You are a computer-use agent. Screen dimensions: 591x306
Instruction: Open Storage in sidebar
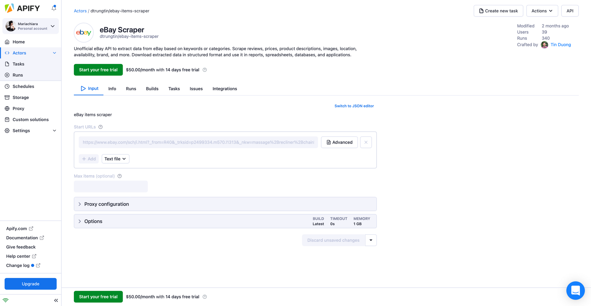31,97
